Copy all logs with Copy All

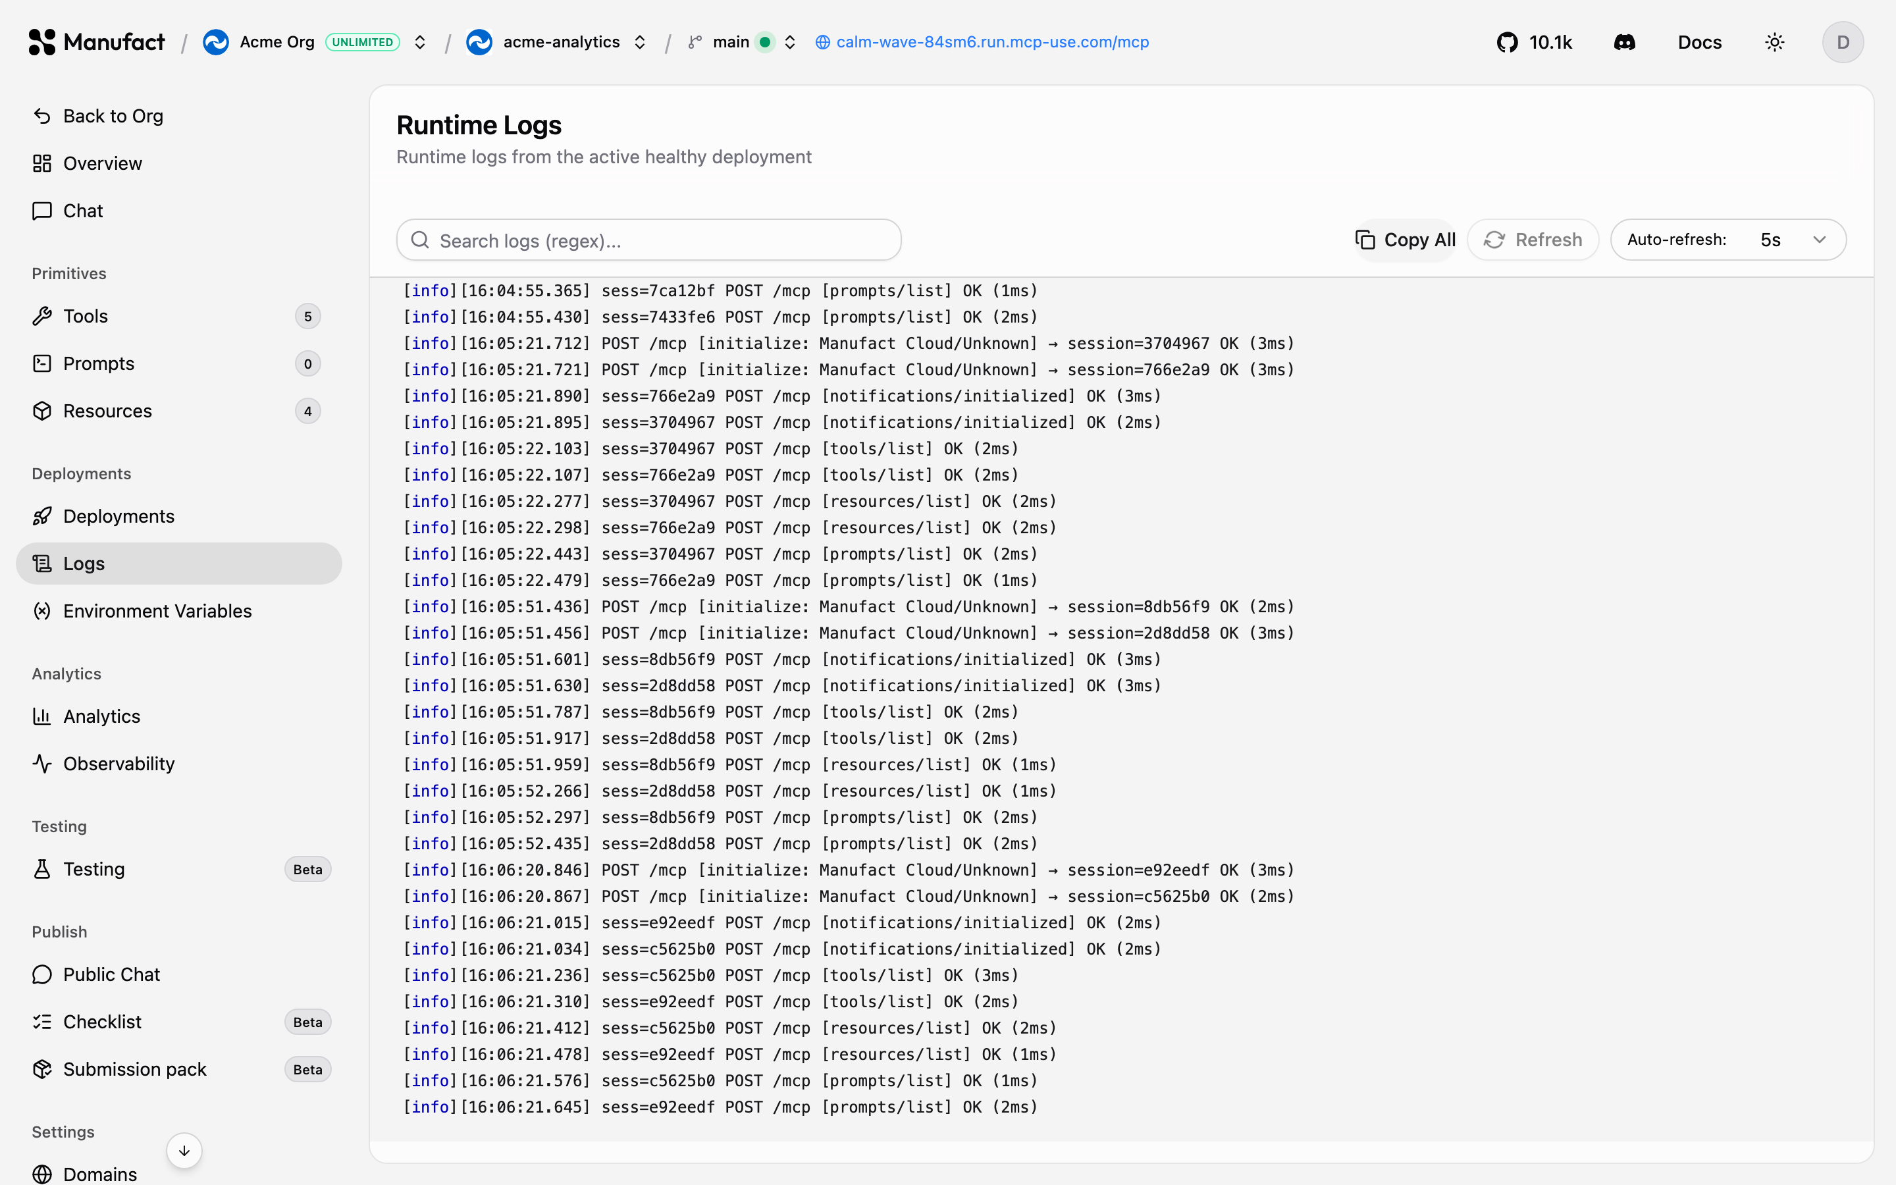1406,240
